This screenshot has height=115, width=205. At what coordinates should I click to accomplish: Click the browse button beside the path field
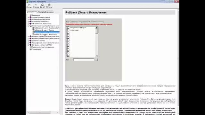pyautogui.click(x=96, y=60)
